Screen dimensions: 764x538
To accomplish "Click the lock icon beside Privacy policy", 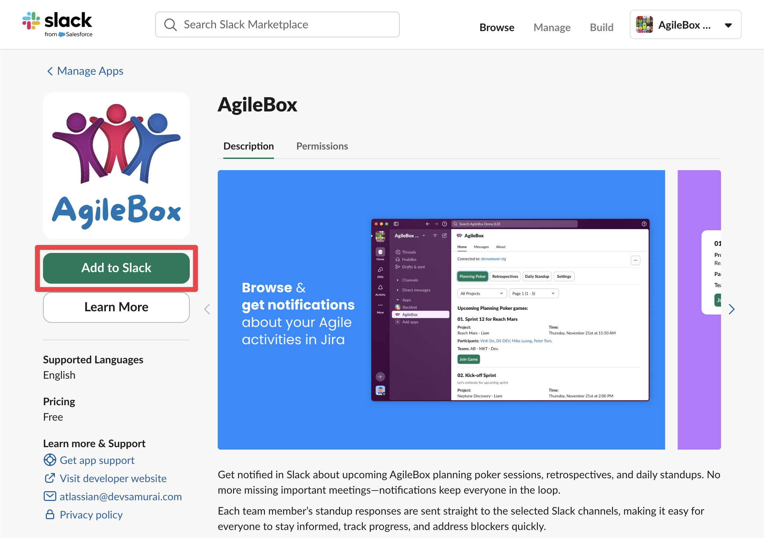I will [x=50, y=514].
